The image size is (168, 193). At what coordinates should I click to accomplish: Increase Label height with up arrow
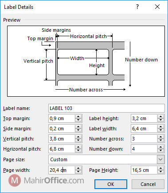click(160, 117)
